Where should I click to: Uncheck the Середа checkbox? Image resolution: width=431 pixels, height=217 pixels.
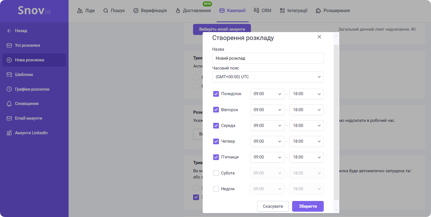pos(216,126)
